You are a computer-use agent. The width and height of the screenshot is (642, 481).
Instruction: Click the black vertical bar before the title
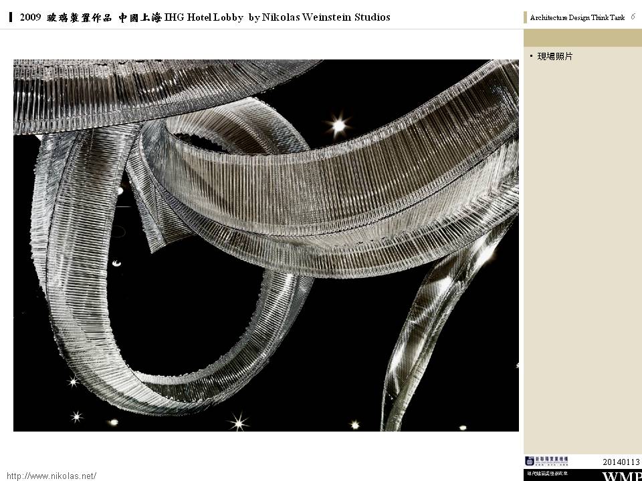pos(11,17)
